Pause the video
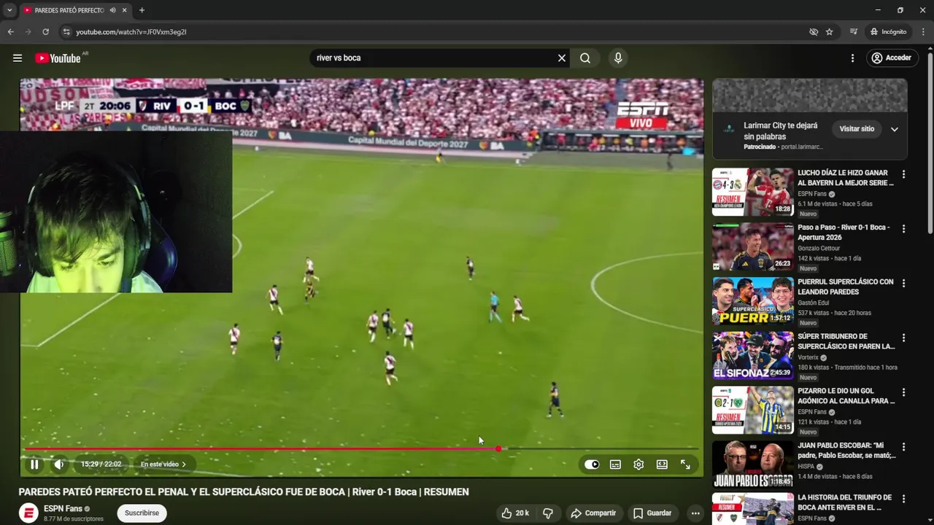 pyautogui.click(x=34, y=464)
